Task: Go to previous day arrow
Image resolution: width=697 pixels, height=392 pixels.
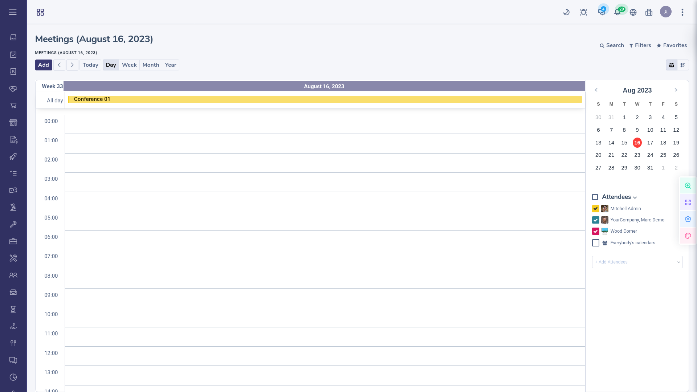Action: 59,65
